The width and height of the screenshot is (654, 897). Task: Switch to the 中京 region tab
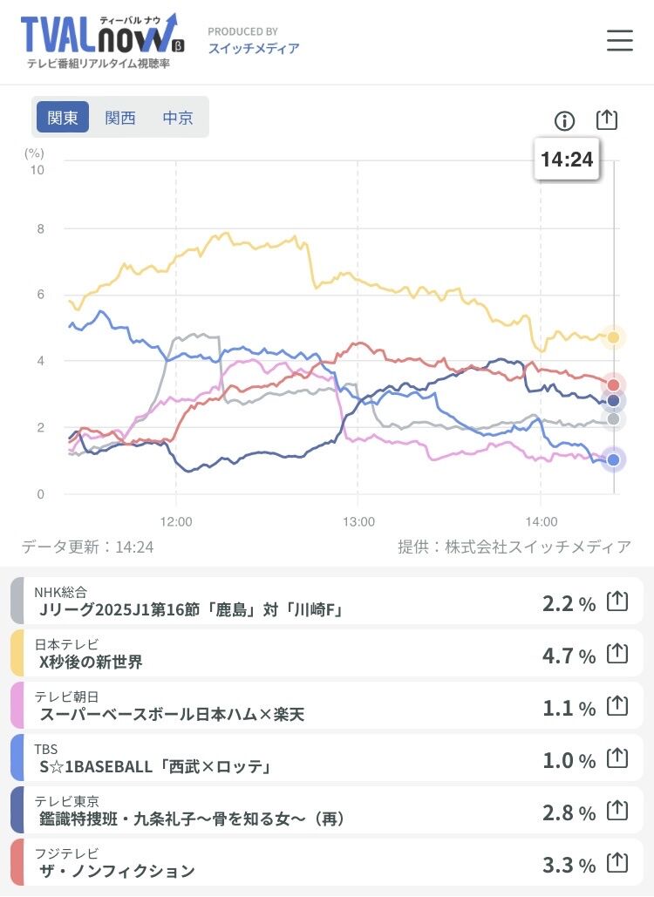pos(178,118)
